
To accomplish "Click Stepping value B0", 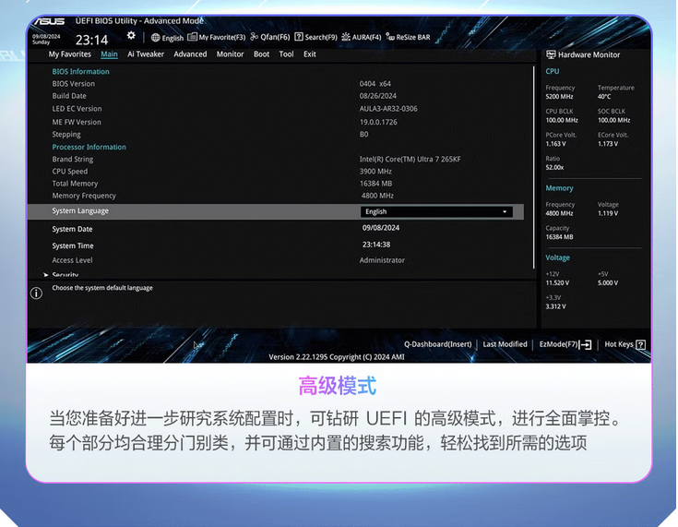I will 364,134.
